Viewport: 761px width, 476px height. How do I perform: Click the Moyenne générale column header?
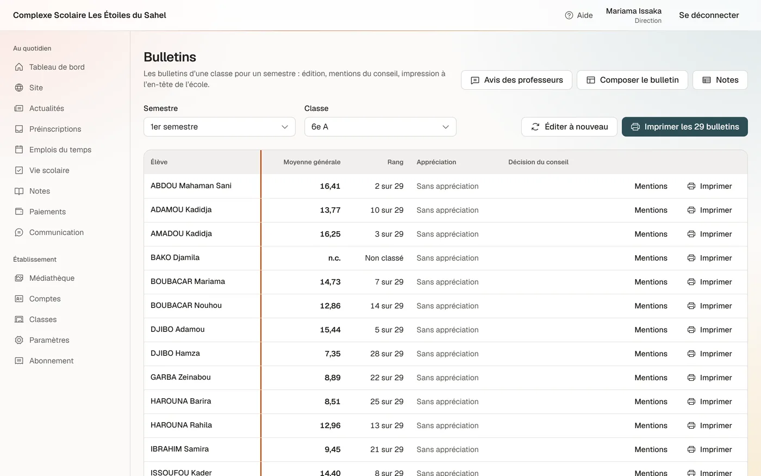(312, 162)
